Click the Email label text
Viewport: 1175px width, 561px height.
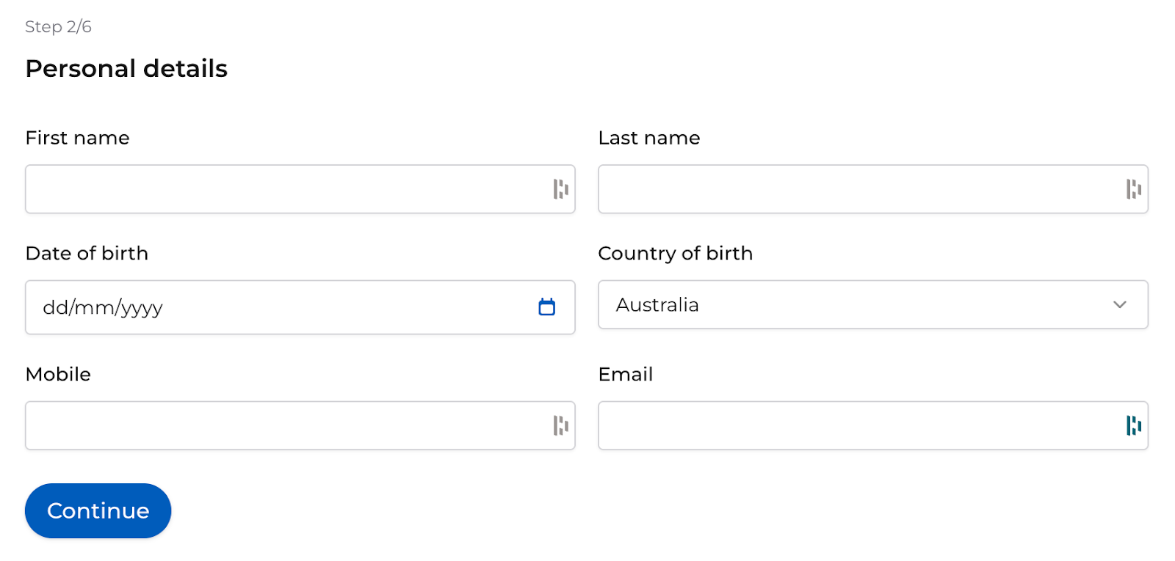coord(625,374)
